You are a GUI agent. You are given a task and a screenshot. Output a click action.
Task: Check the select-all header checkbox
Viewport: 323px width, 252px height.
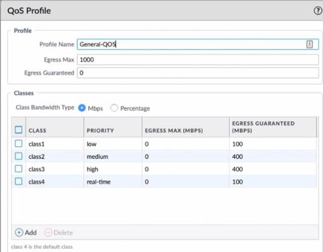19,130
